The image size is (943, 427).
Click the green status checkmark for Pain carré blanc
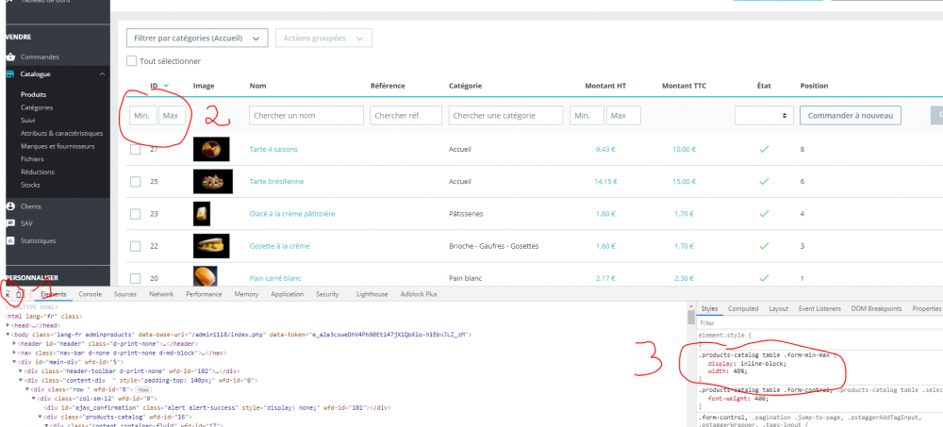coord(764,278)
